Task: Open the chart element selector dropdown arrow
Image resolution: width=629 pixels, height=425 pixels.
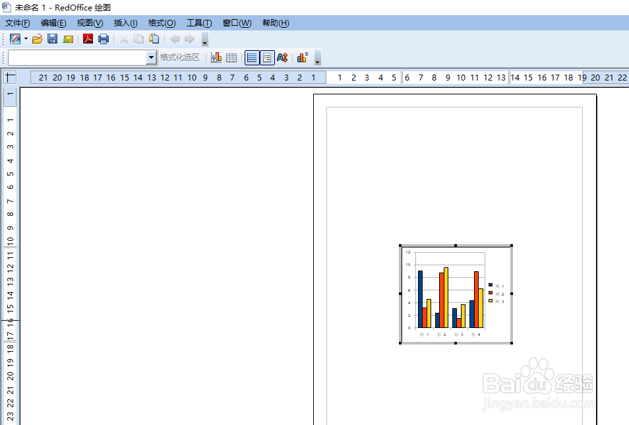Action: coord(151,58)
